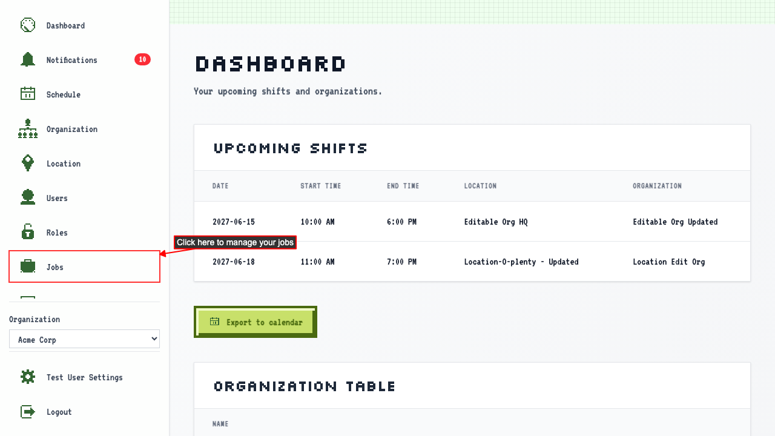The image size is (775, 436).
Task: Go to the Location menu item
Action: pos(84,163)
